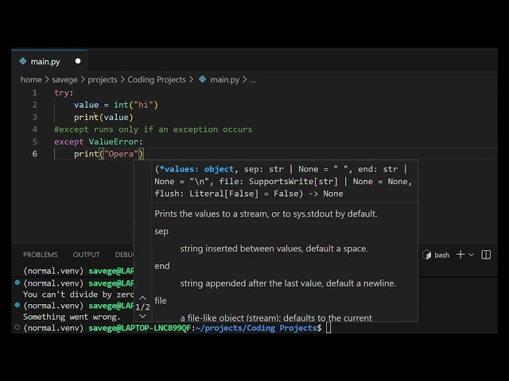Click the '#except runs only if' comment line
The image size is (509, 381).
pos(153,129)
